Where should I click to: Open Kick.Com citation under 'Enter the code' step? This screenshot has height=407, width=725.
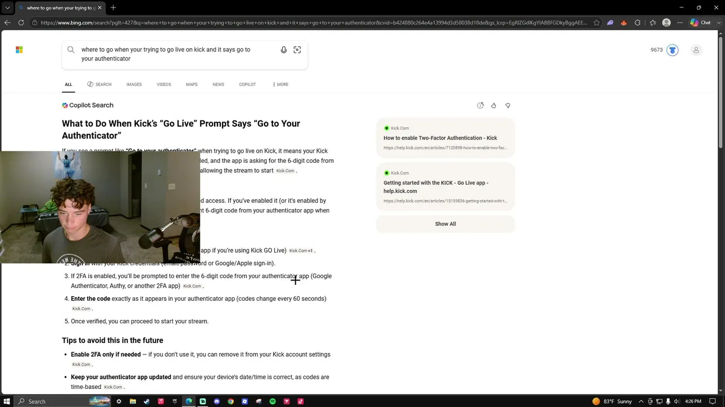81,309
